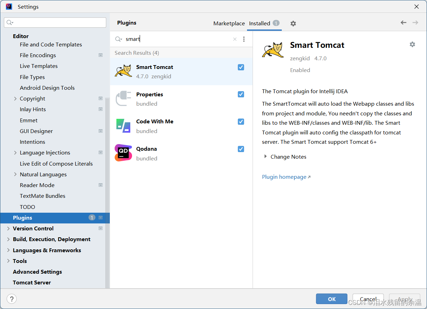Expand the Copyright settings node
This screenshot has height=309, width=427.
[x=15, y=99]
